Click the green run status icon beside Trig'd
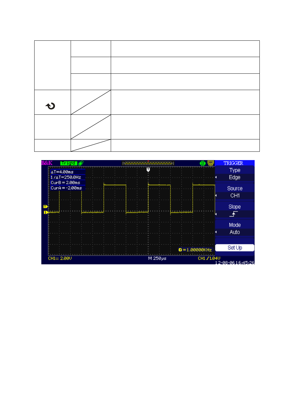 (81, 163)
